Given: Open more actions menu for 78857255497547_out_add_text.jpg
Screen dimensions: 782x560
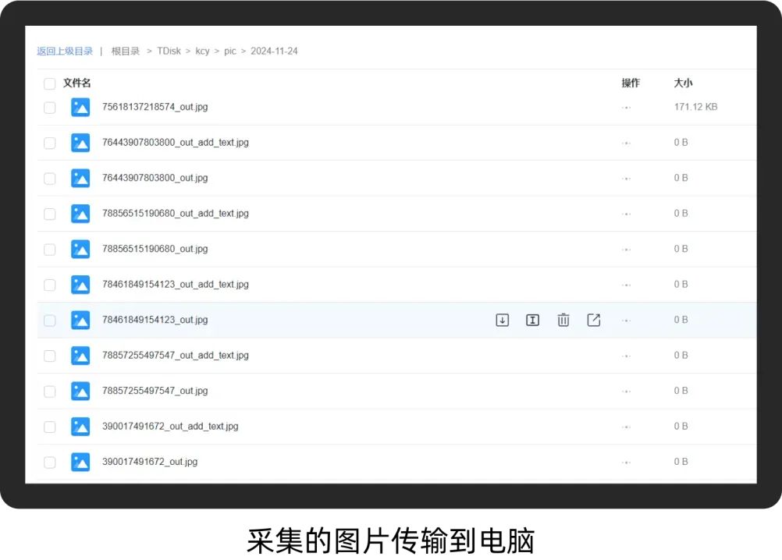Looking at the screenshot, I should click(x=626, y=356).
